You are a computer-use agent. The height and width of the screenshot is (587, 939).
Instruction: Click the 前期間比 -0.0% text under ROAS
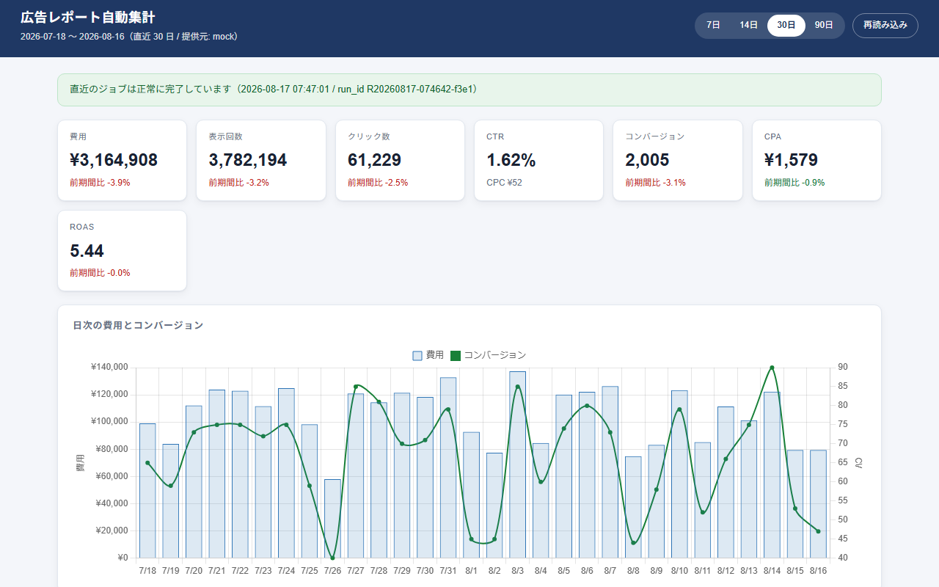click(100, 273)
